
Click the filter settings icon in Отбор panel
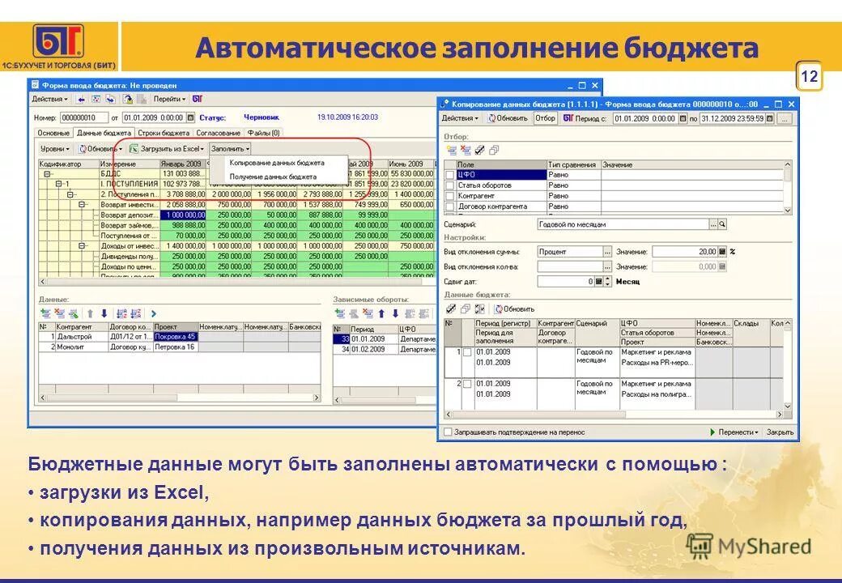[478, 149]
